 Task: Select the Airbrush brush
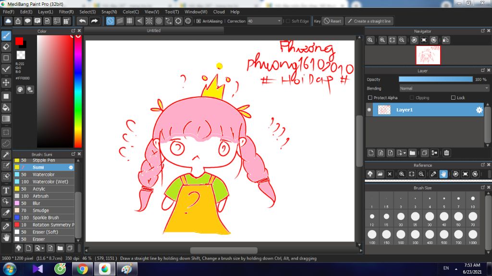coord(44,196)
